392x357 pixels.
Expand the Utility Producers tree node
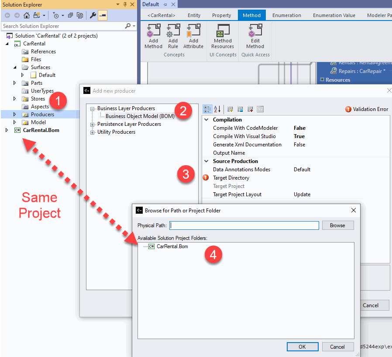tap(93, 132)
